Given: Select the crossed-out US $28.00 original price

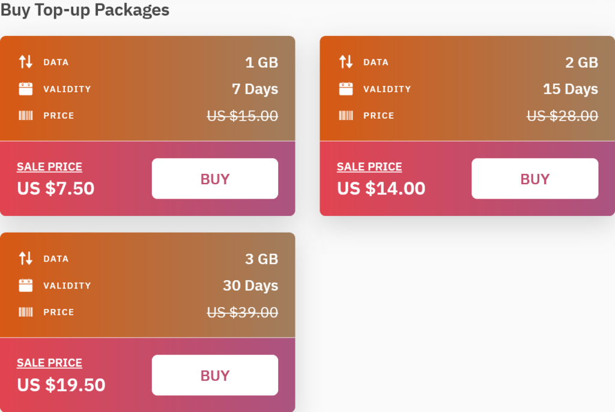Looking at the screenshot, I should 562,115.
